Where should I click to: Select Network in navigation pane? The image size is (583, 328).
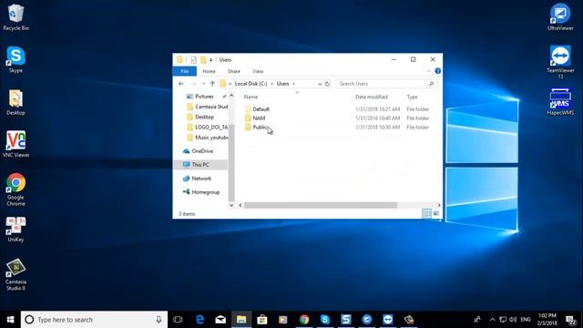click(x=200, y=179)
